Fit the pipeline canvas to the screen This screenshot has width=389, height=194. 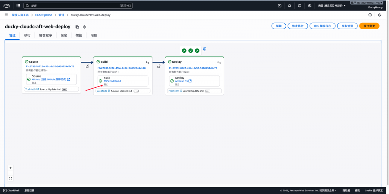[10, 178]
